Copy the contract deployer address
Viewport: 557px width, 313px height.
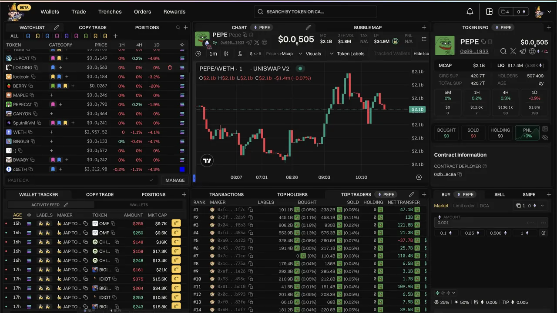coord(460,174)
